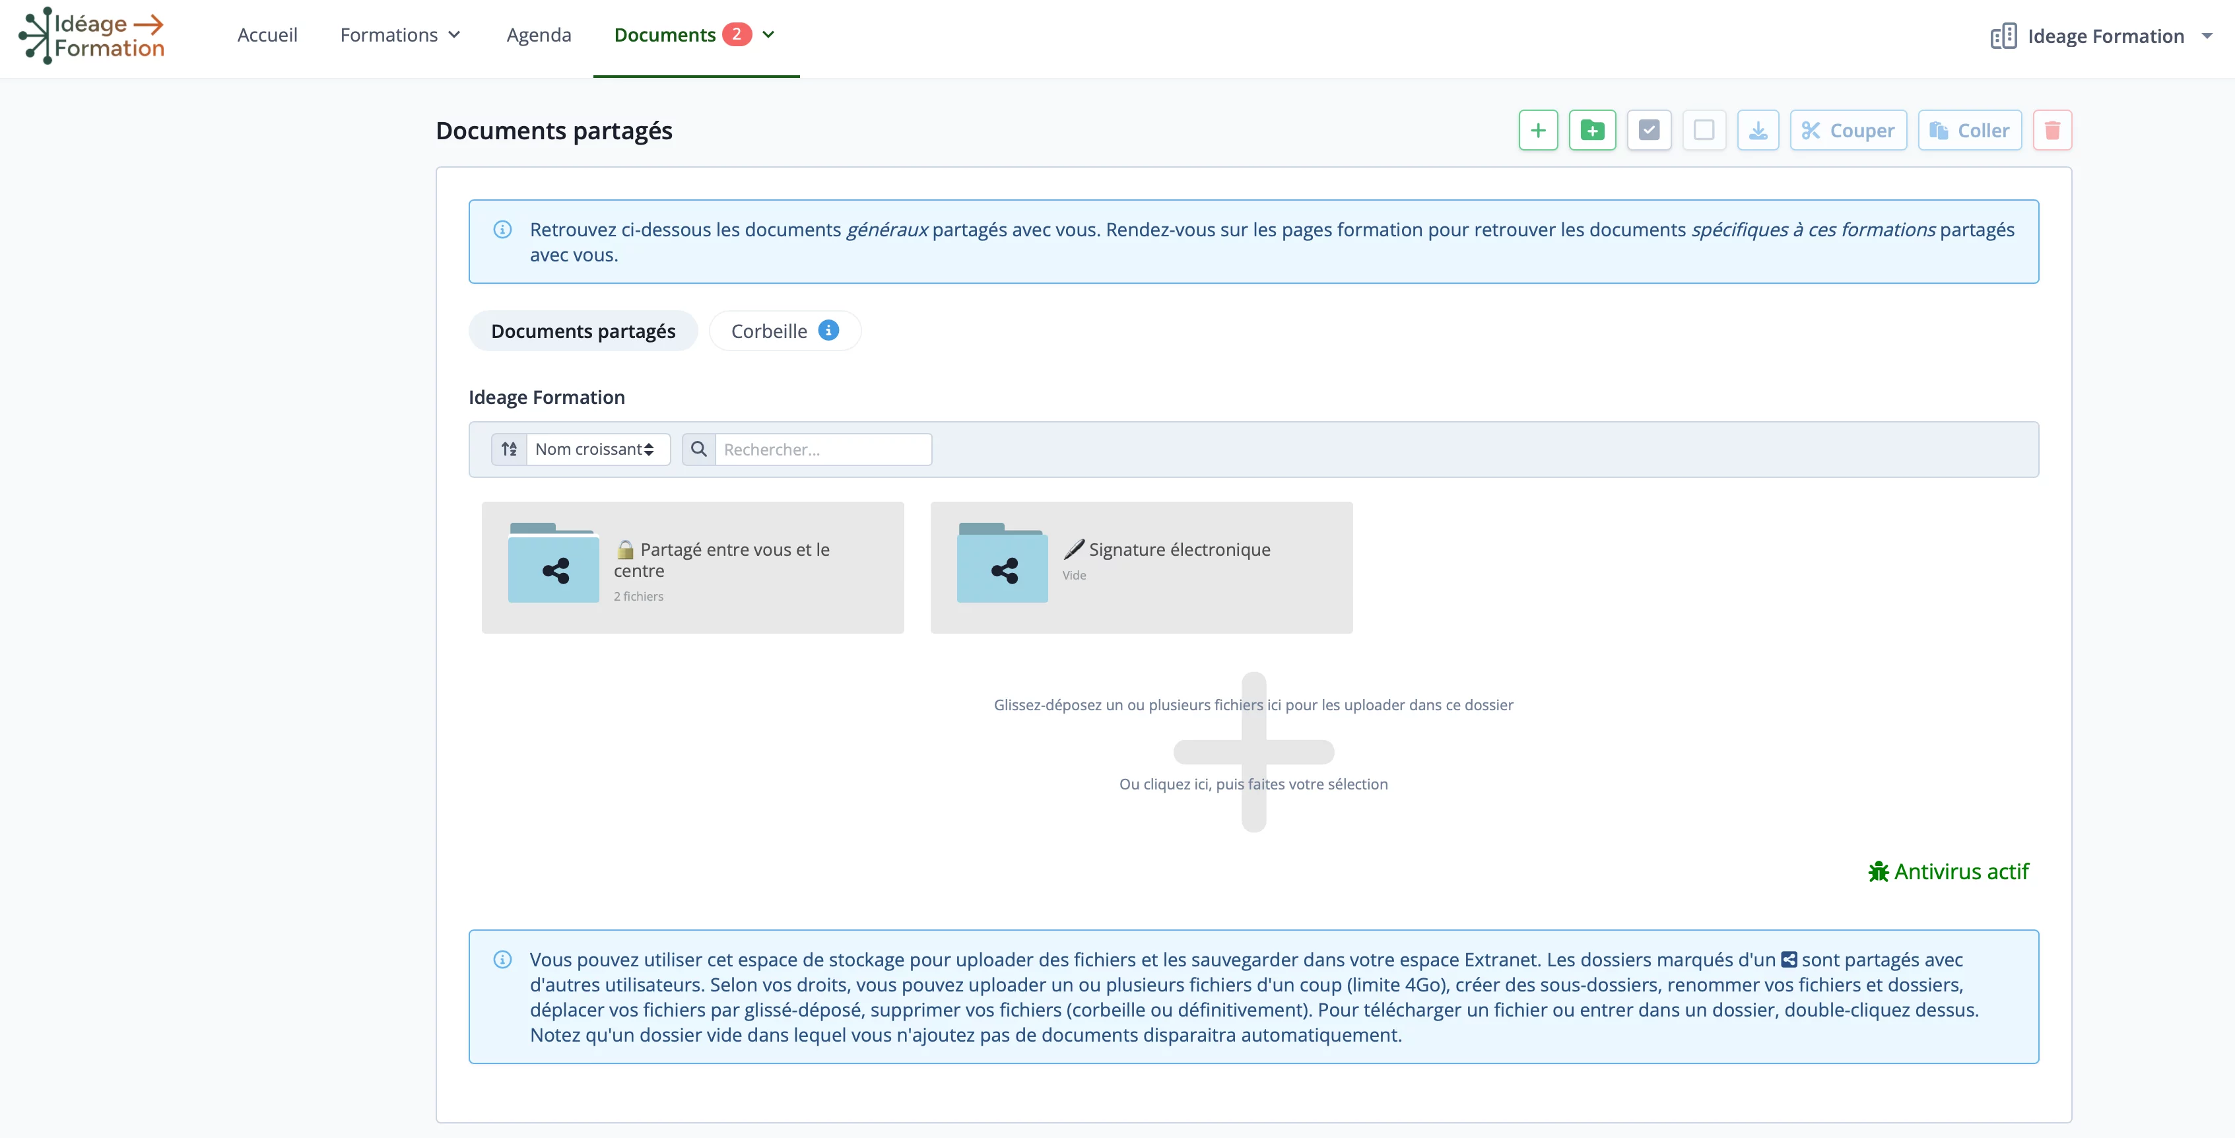Open the Accueil menu item
Viewport: 2235px width, 1138px height.
(x=267, y=35)
